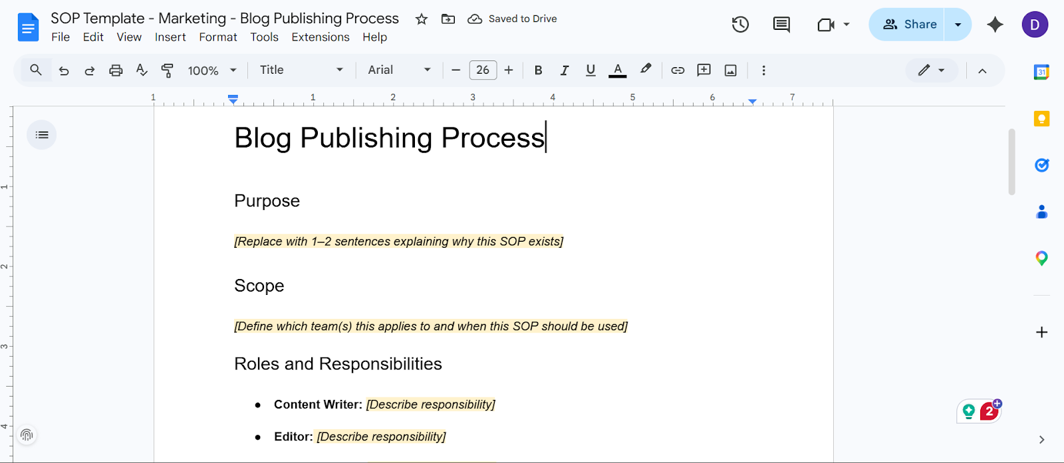Viewport: 1064px width, 463px height.
Task: Toggle italic formatting
Action: click(x=564, y=70)
